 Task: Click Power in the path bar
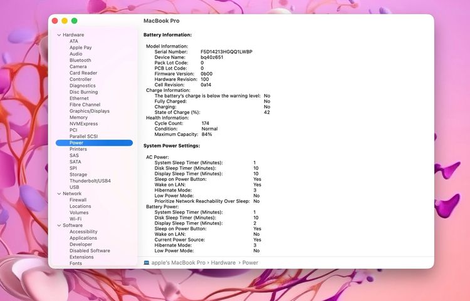[x=250, y=263]
